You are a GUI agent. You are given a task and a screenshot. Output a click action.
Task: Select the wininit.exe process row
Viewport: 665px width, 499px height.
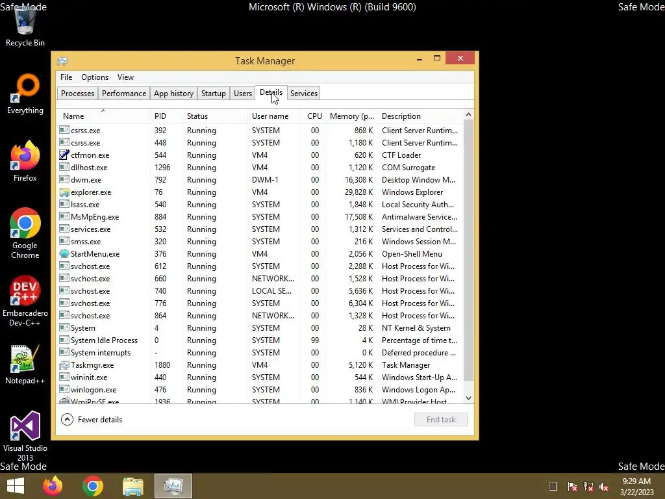click(x=260, y=377)
